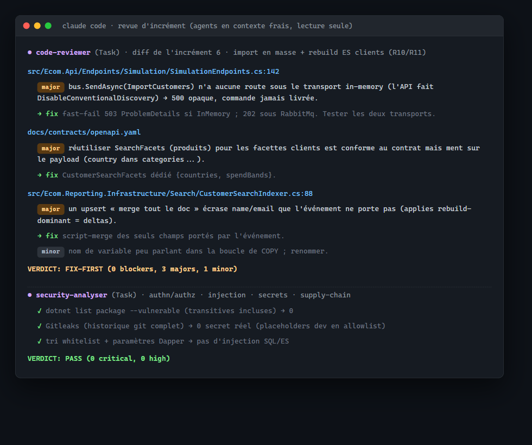The width and height of the screenshot is (532, 445).
Task: Click the green maximize window dot
Action: pos(48,26)
